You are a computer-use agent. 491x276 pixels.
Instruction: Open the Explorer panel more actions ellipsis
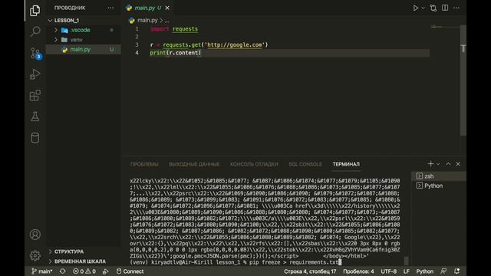tap(110, 8)
